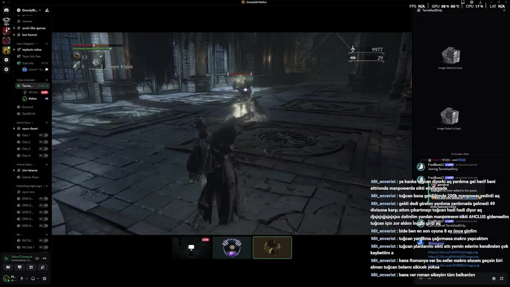Click Ali Eren's LIVE badge
This screenshot has width=510, height=287.
coord(44,92)
